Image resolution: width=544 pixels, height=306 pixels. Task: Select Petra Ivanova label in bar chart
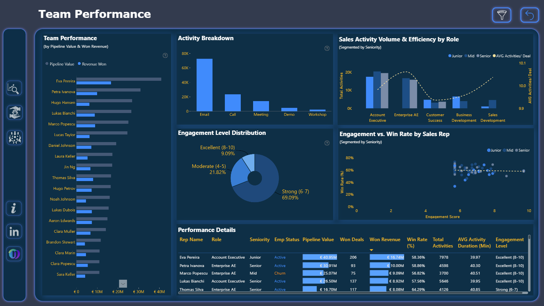tap(63, 92)
